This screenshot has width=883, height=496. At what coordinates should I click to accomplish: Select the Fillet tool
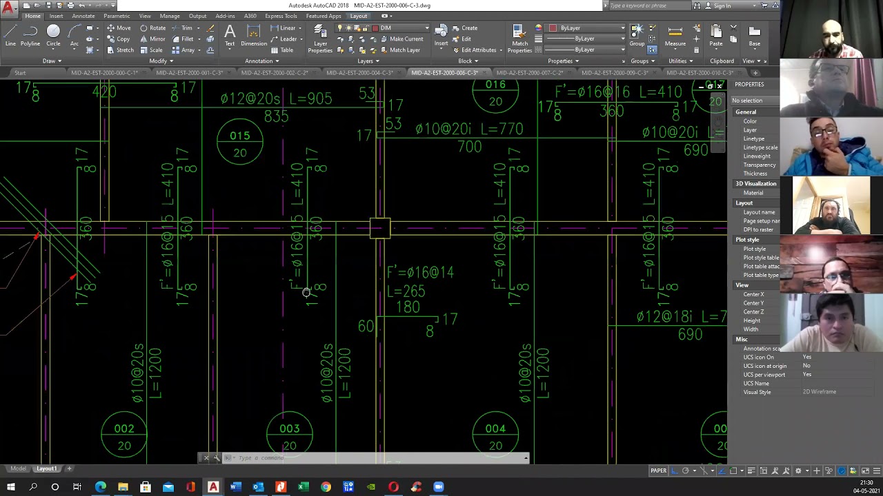coord(183,39)
